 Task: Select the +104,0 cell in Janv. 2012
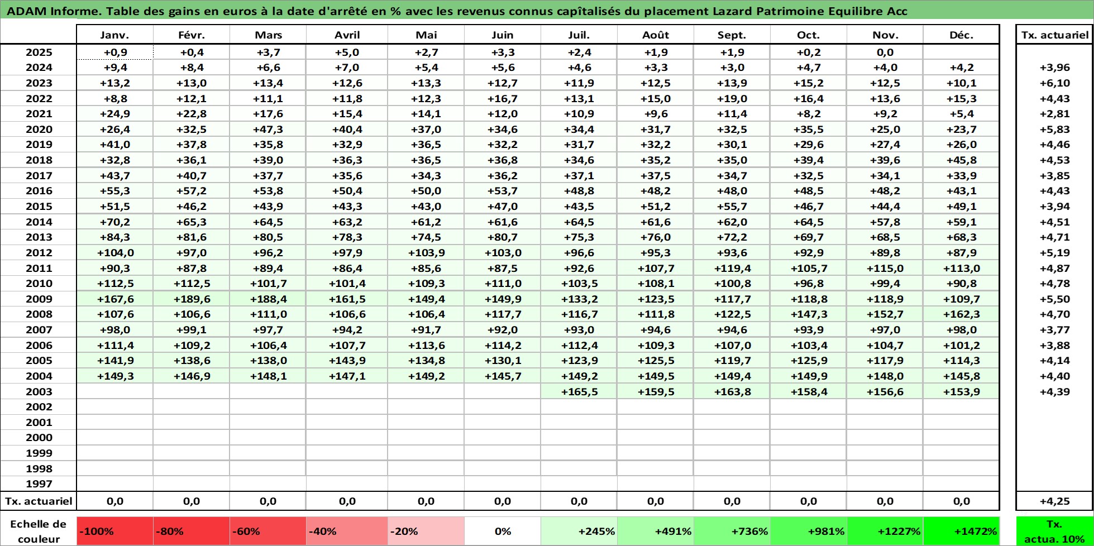point(114,252)
